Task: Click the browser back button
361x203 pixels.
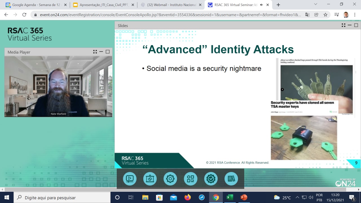Action: click(x=6, y=14)
